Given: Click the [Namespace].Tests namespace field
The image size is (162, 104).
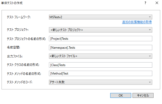Looking at the screenshot, I should click(100, 47).
